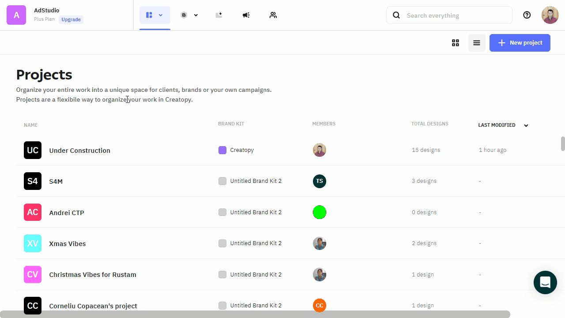565x318 pixels.
Task: Switch to grid view
Action: point(456,43)
